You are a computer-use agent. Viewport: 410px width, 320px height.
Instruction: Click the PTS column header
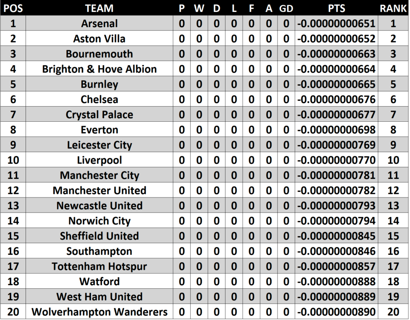pyautogui.click(x=336, y=8)
